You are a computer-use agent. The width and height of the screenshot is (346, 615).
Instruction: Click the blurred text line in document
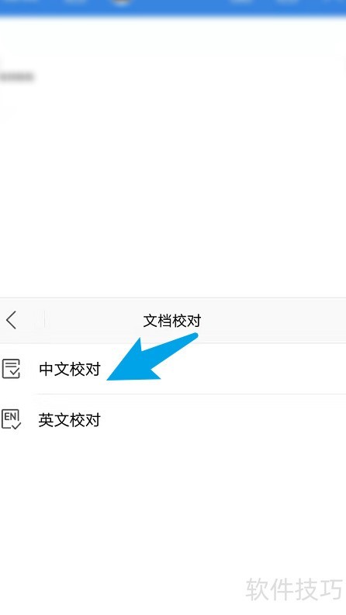pos(16,76)
